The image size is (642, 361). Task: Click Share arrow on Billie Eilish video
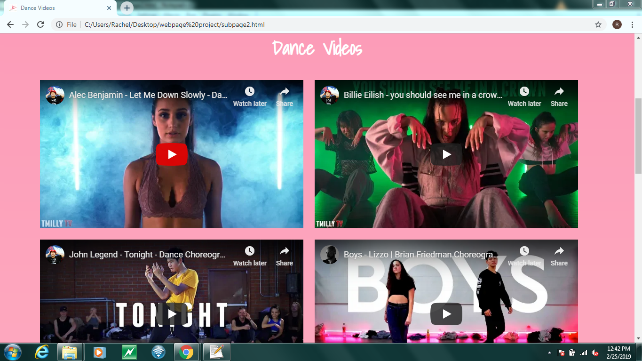click(559, 91)
